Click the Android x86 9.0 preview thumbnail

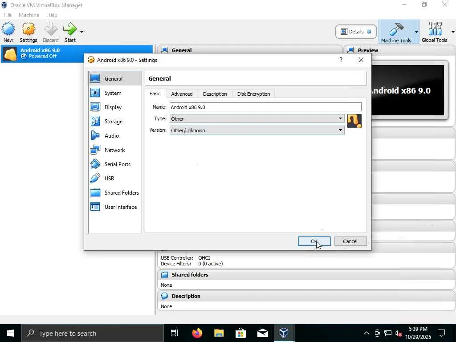[408, 90]
